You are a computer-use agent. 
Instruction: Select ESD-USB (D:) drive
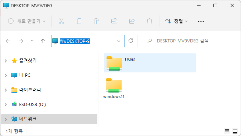[32, 105]
